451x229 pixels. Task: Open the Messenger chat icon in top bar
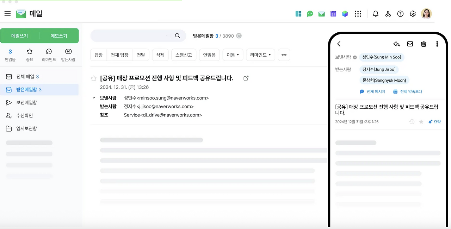[x=310, y=14]
